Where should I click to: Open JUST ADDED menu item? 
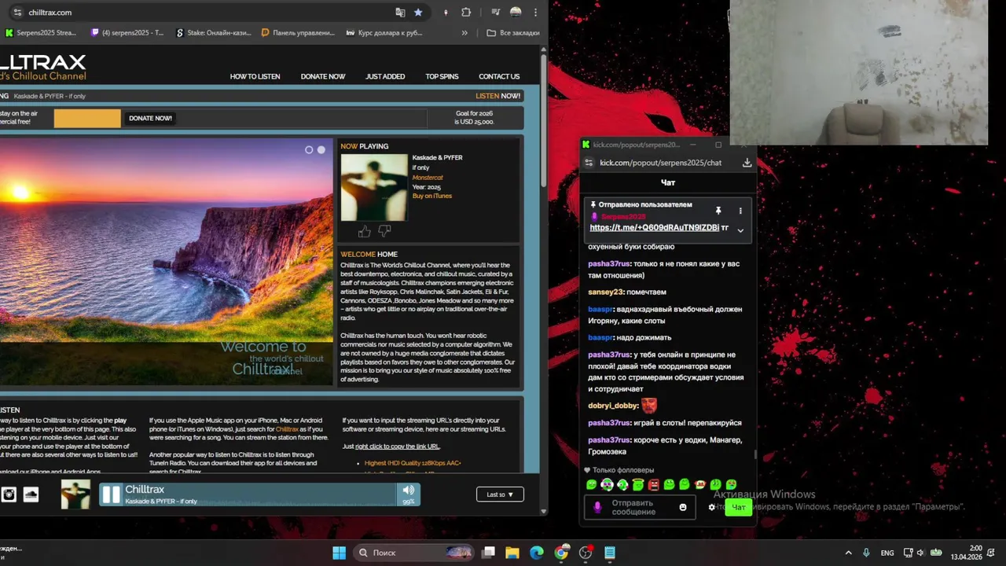click(x=385, y=76)
